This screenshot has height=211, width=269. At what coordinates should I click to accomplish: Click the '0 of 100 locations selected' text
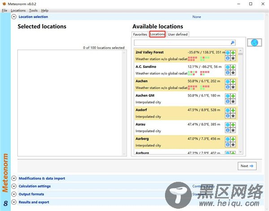pos(104,48)
